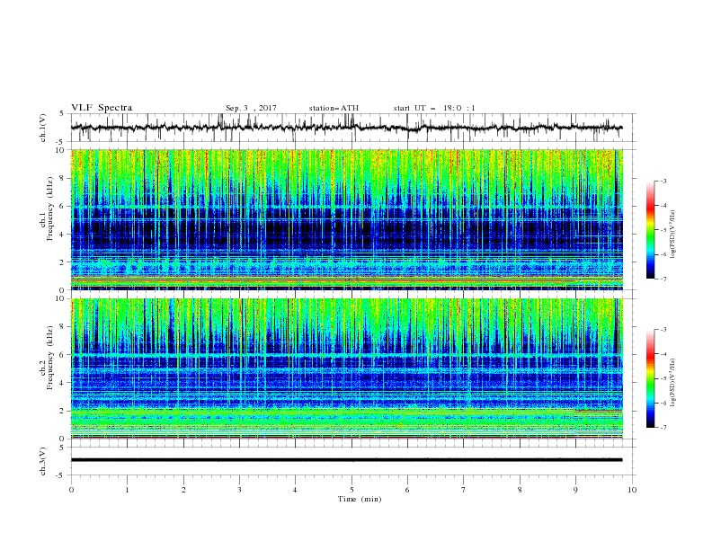Image resolution: width=712 pixels, height=550 pixels.
Task: Click the color bar beside ch.1 spectrogram
Action: pyautogui.click(x=650, y=230)
